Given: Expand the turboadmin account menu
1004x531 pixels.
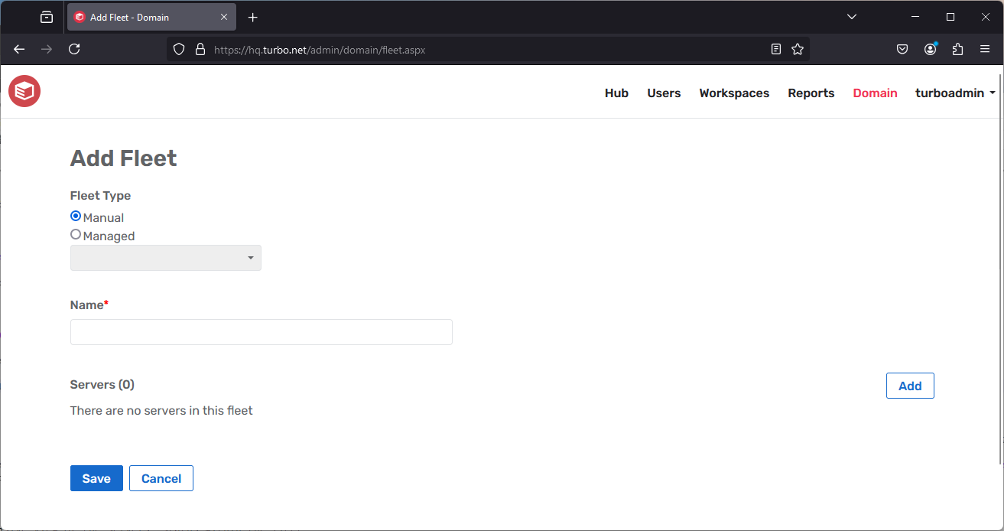Looking at the screenshot, I should click(955, 93).
